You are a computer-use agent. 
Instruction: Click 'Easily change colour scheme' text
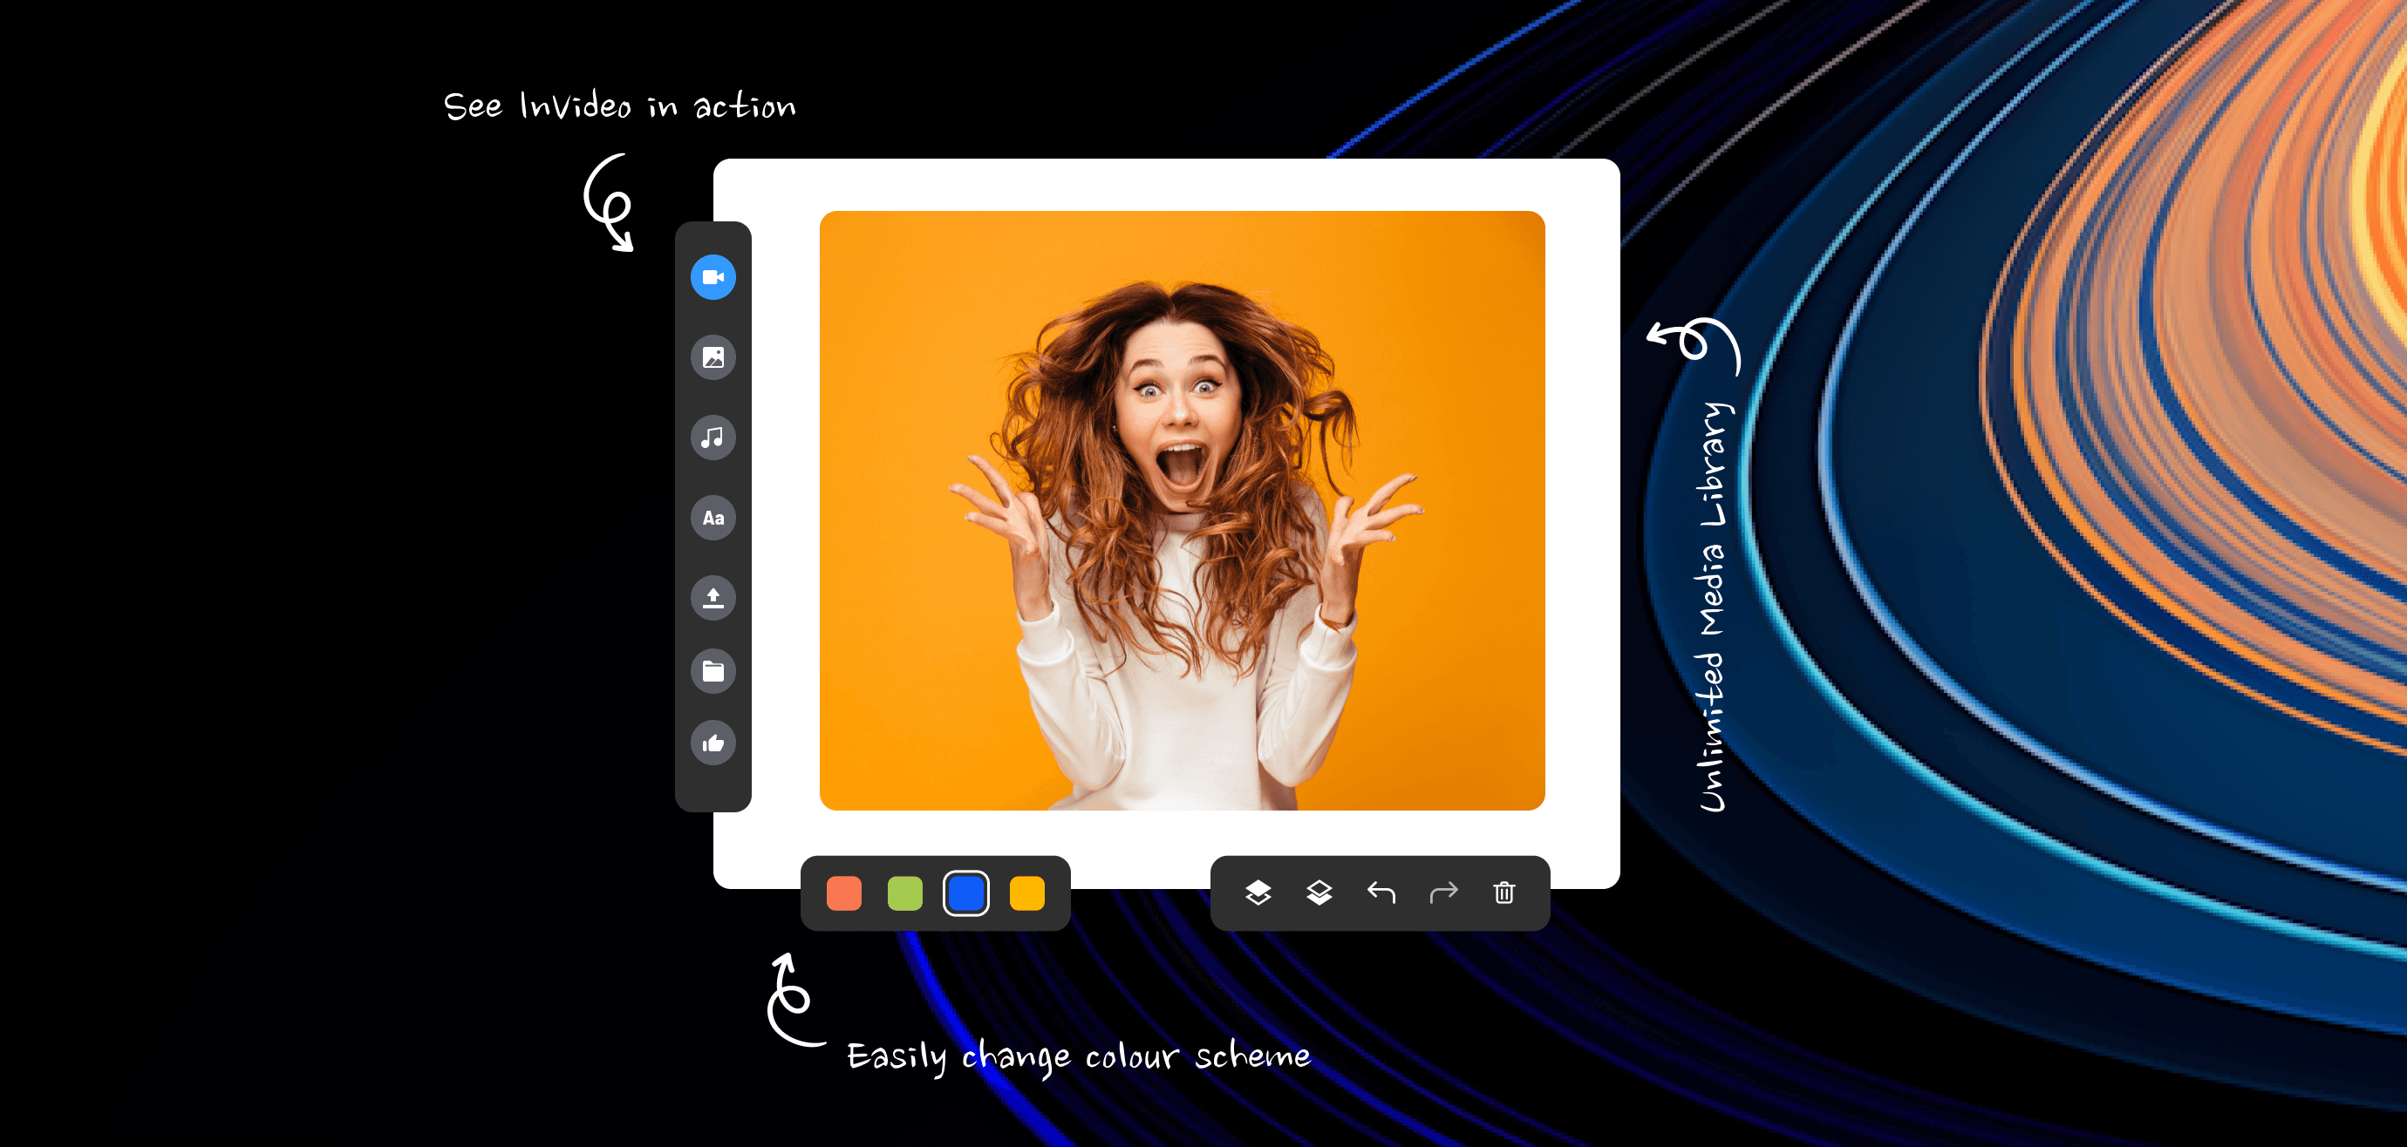coord(1078,1056)
